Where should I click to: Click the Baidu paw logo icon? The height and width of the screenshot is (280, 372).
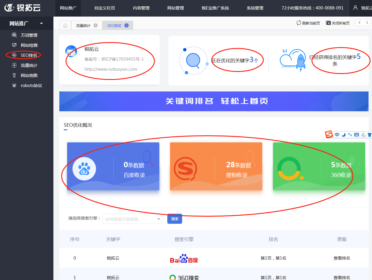pos(84,169)
